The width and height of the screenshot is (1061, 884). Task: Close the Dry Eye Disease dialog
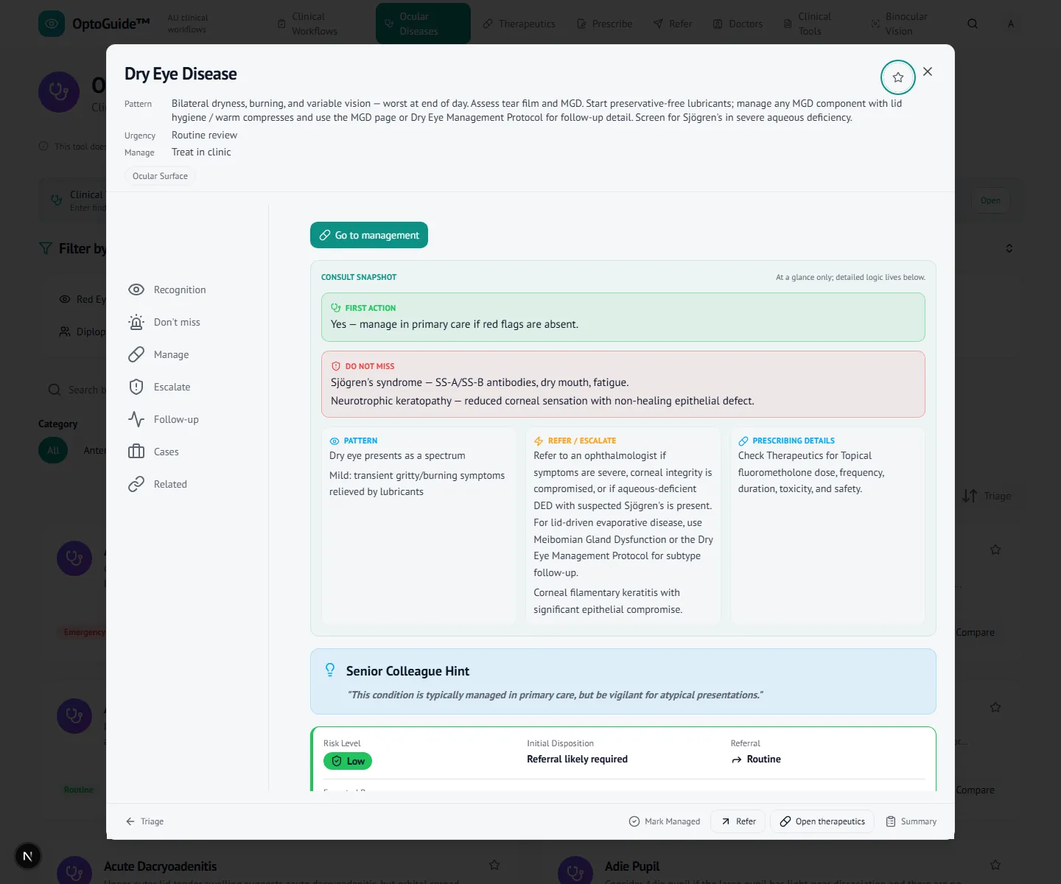[x=928, y=71]
